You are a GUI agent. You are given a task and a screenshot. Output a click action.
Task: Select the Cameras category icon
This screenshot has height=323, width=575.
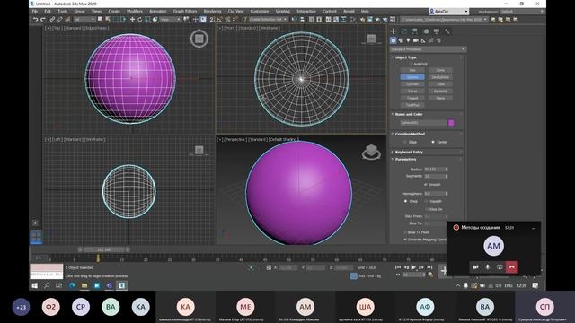pos(416,40)
